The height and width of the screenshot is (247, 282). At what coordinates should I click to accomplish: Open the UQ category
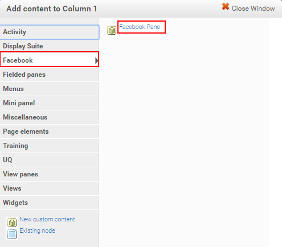[x=50, y=160]
